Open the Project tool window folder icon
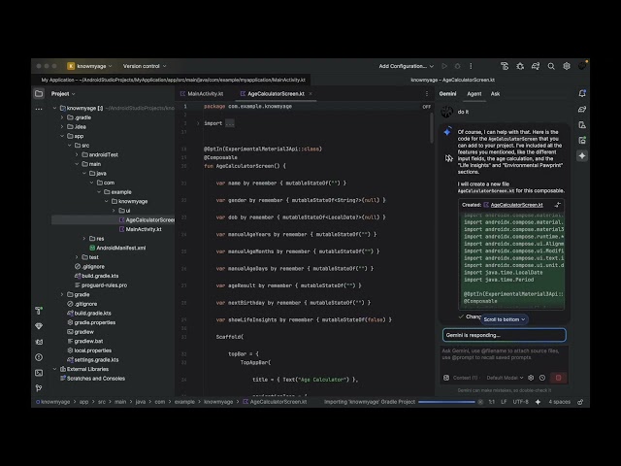This screenshot has height=466, width=621. (39, 93)
